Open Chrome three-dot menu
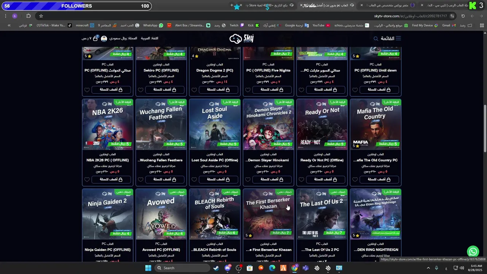This screenshot has height=274, width=487. [5, 16]
